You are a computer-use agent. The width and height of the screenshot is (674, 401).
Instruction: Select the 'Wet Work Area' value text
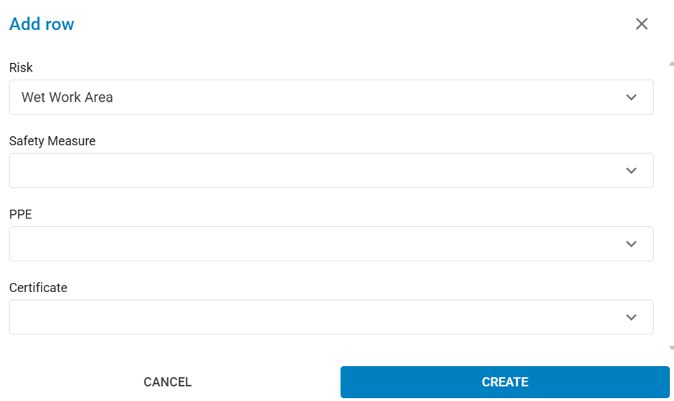(67, 97)
